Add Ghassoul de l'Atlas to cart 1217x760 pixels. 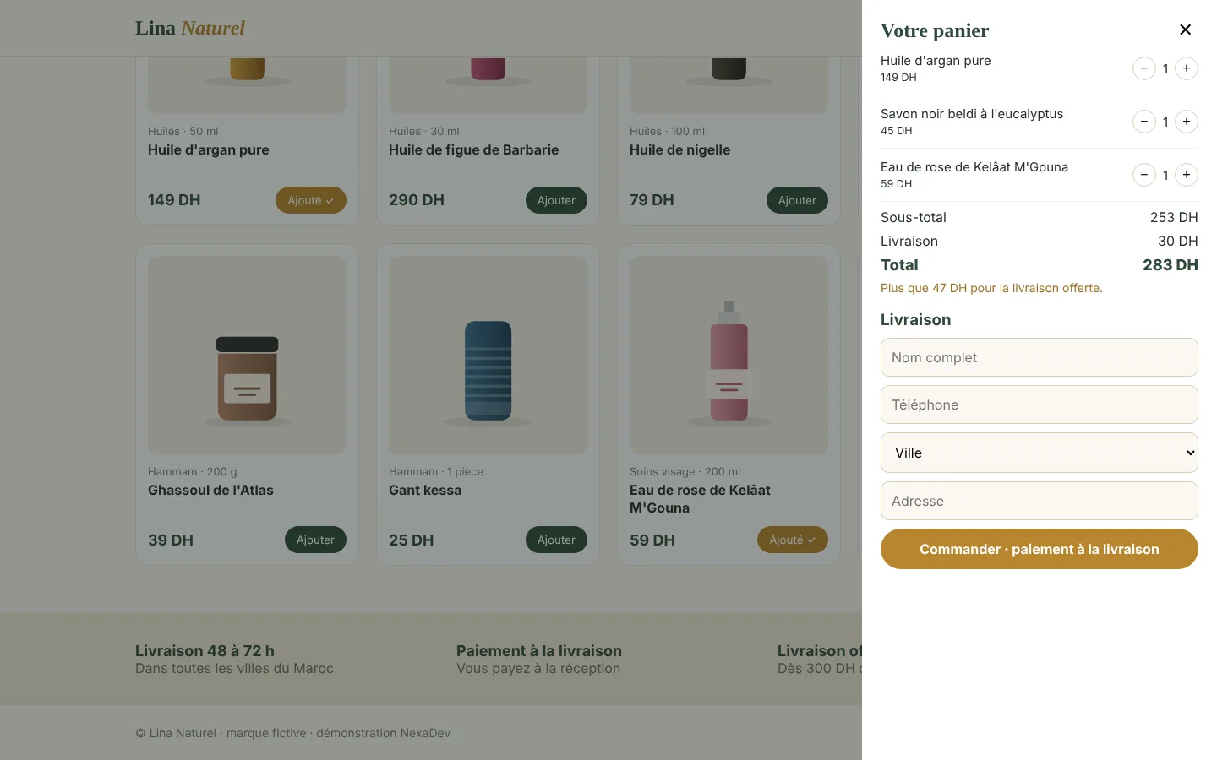(315, 540)
